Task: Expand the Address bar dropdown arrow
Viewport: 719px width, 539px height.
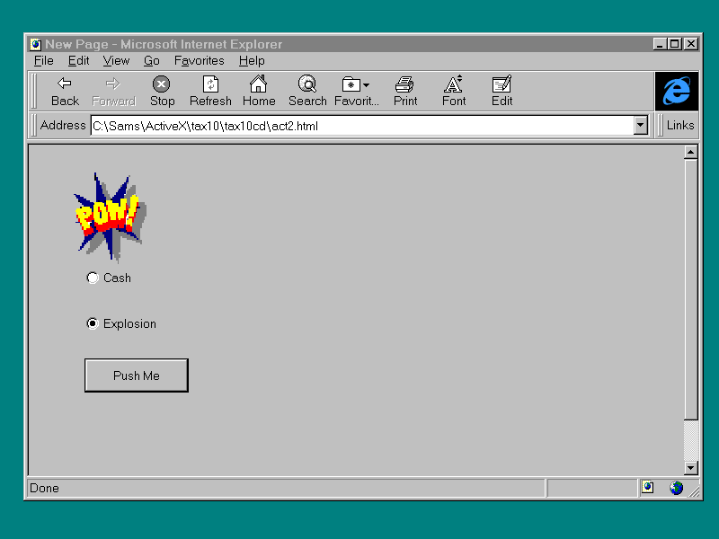Action: [641, 126]
